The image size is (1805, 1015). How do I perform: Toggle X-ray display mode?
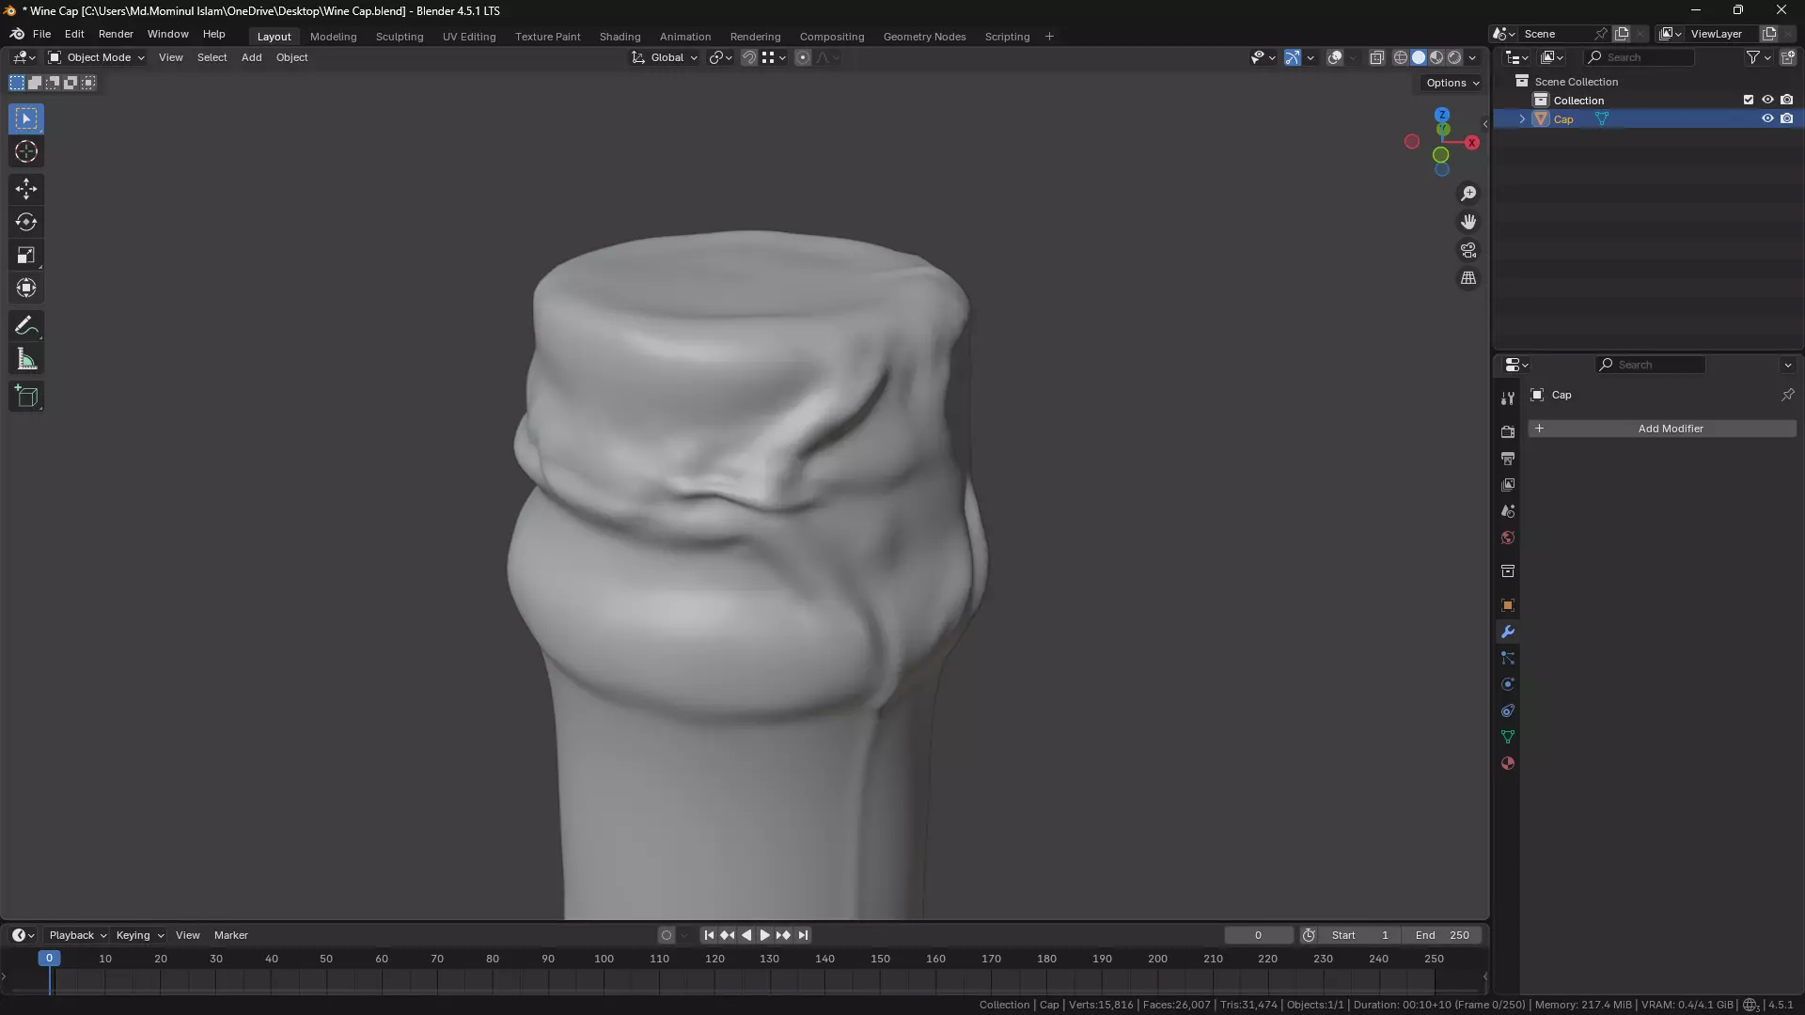coord(1376,57)
